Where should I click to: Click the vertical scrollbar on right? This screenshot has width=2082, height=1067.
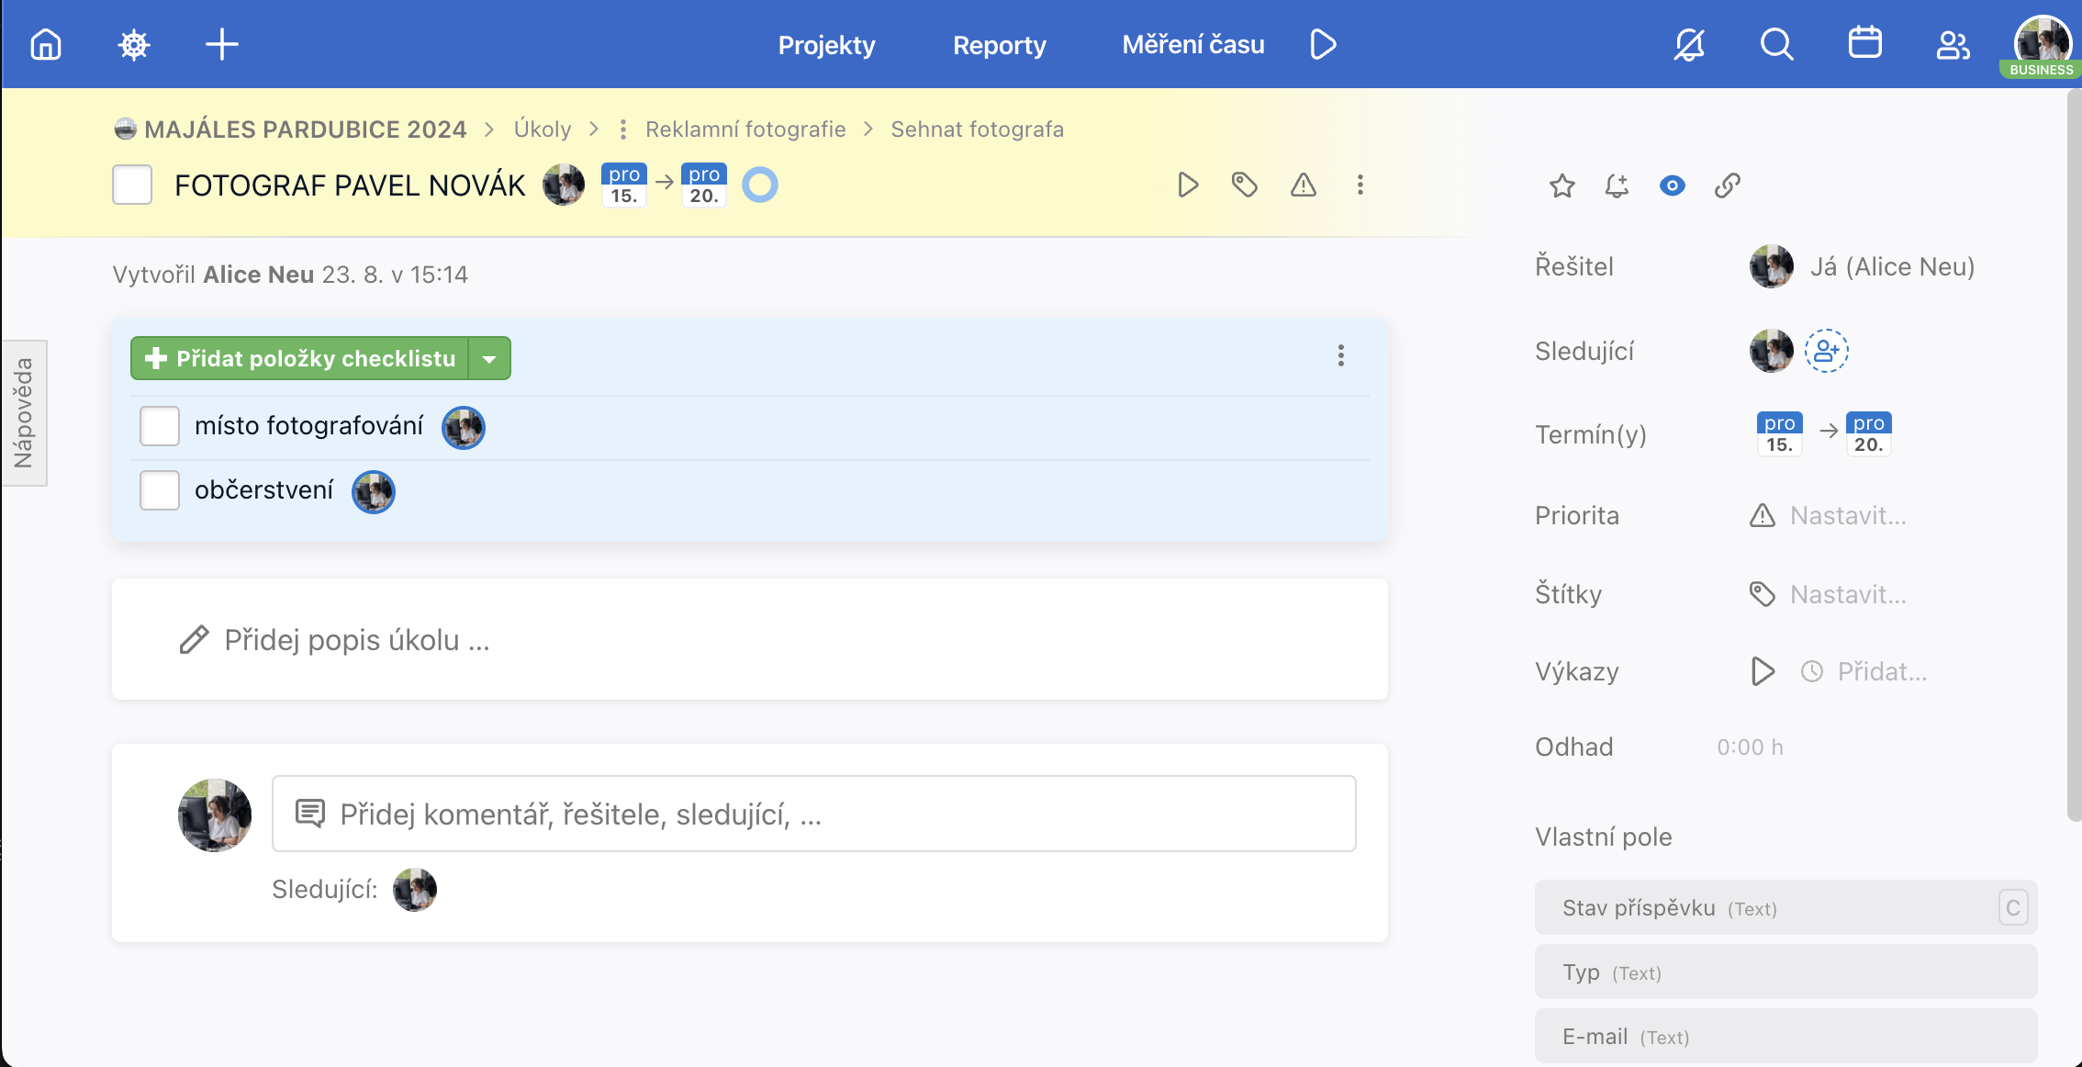2074,455
